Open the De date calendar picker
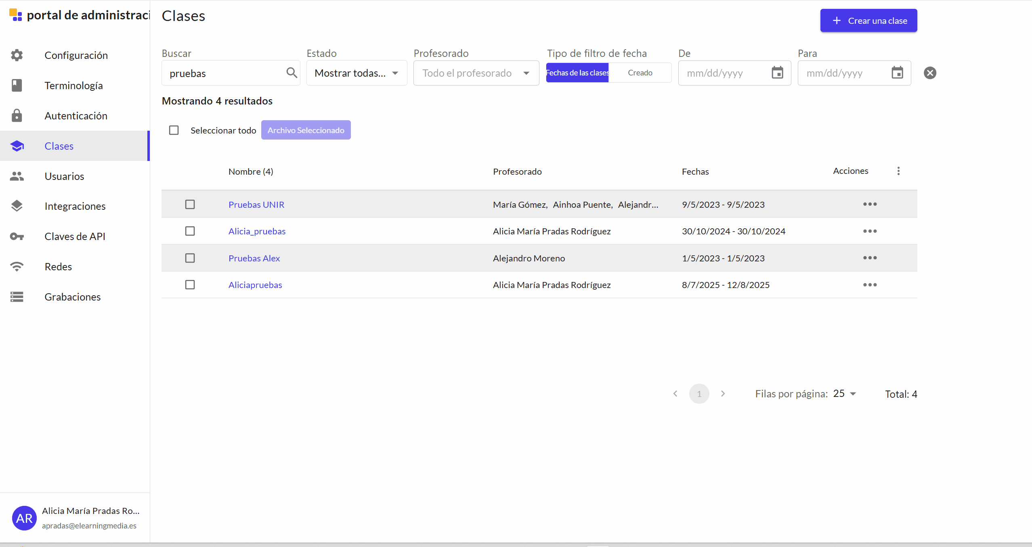Screen dimensions: 1032x547 point(777,73)
